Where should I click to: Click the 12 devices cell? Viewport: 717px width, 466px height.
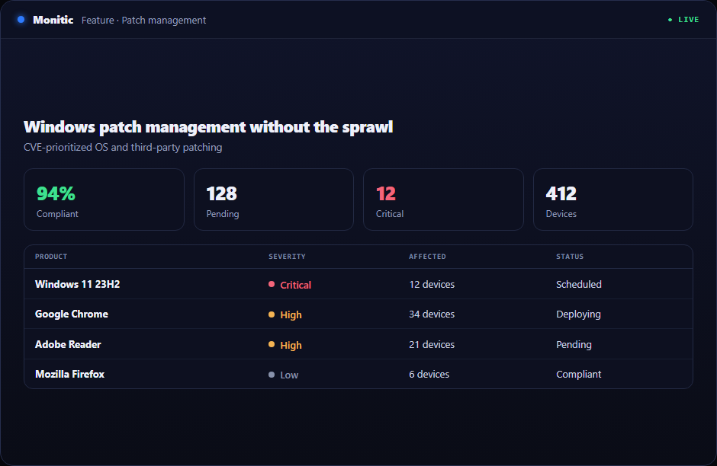[x=432, y=284]
